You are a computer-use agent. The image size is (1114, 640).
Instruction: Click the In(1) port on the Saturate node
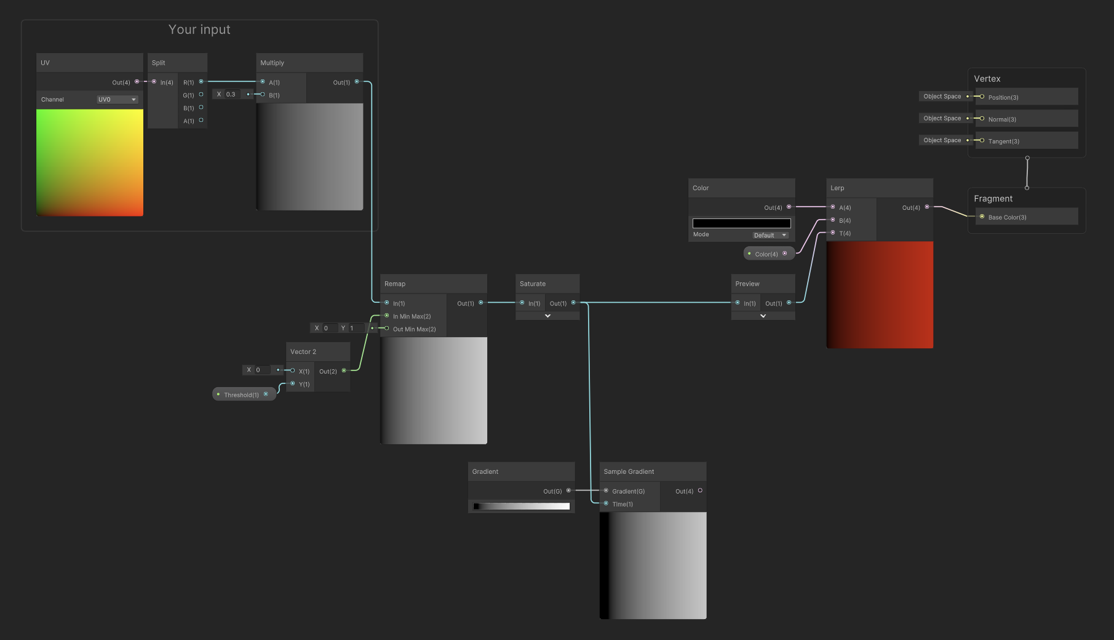[522, 303]
